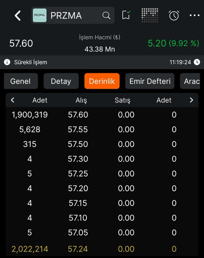Tap the time 11:19:24
Viewport: 204px width, 258px height.
[180, 62]
